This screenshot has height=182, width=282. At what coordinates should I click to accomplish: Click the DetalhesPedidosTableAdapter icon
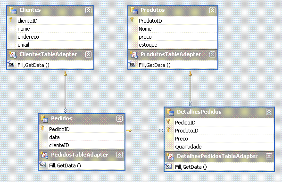pyautogui.click(x=170, y=157)
